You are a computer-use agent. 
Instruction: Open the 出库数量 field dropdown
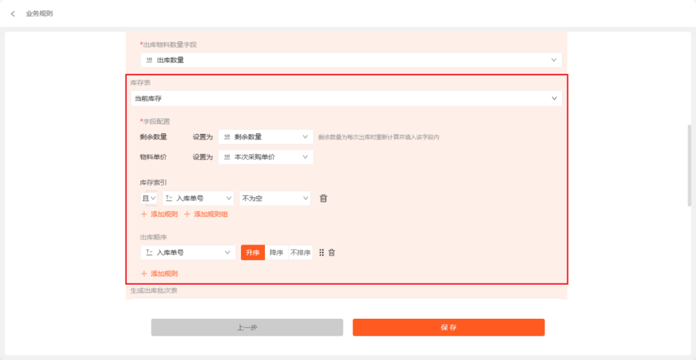[x=351, y=60]
